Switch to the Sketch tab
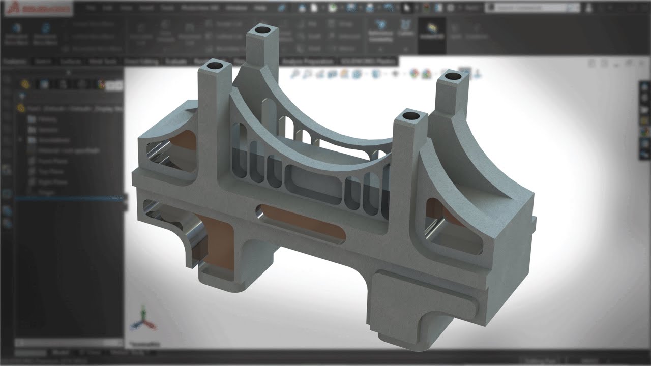The height and width of the screenshot is (366, 651). (42, 62)
